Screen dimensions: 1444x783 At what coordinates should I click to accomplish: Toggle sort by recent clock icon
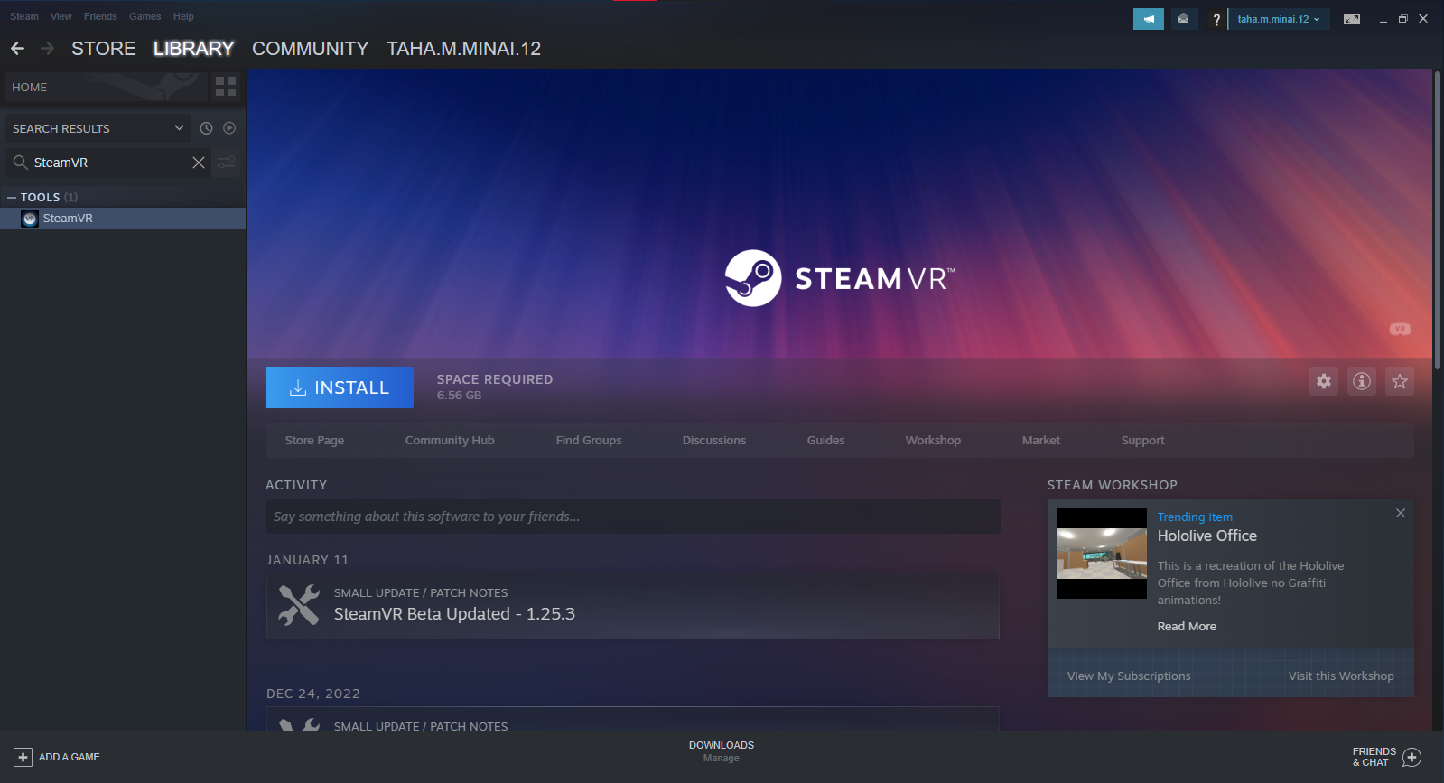point(206,128)
